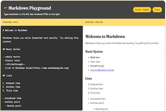The width and height of the screenshot is (166, 111).
Task: Click 'Nested point' in the preview list
Action: (102, 109)
